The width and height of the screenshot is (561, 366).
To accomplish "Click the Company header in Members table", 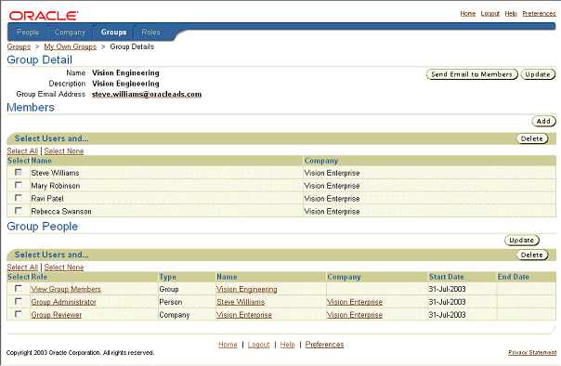I will (x=321, y=161).
